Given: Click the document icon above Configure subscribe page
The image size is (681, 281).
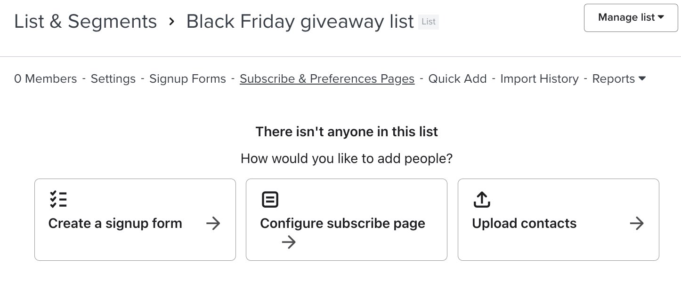Looking at the screenshot, I should point(270,199).
